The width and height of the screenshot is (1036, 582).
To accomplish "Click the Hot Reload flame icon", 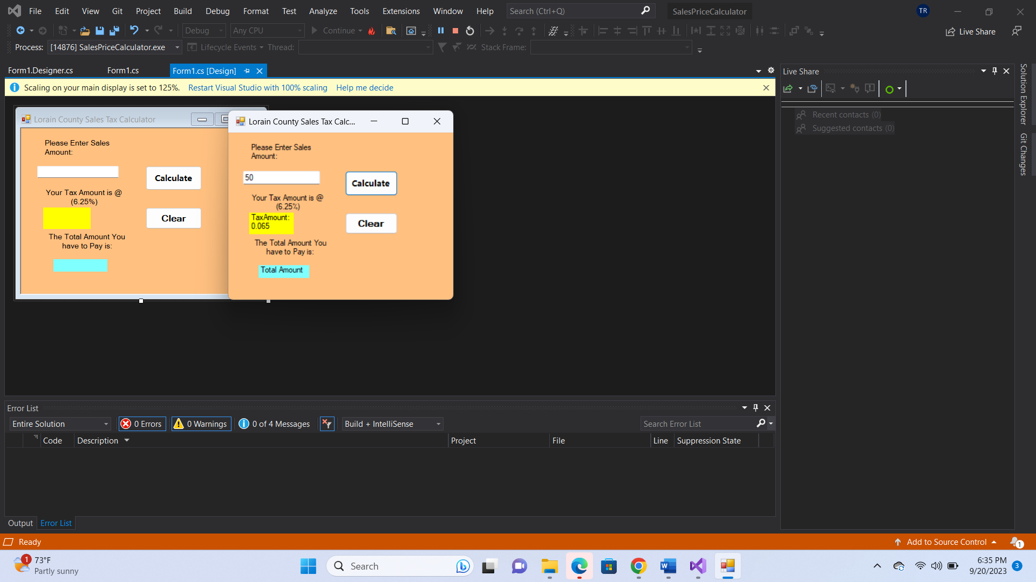I will (x=372, y=31).
